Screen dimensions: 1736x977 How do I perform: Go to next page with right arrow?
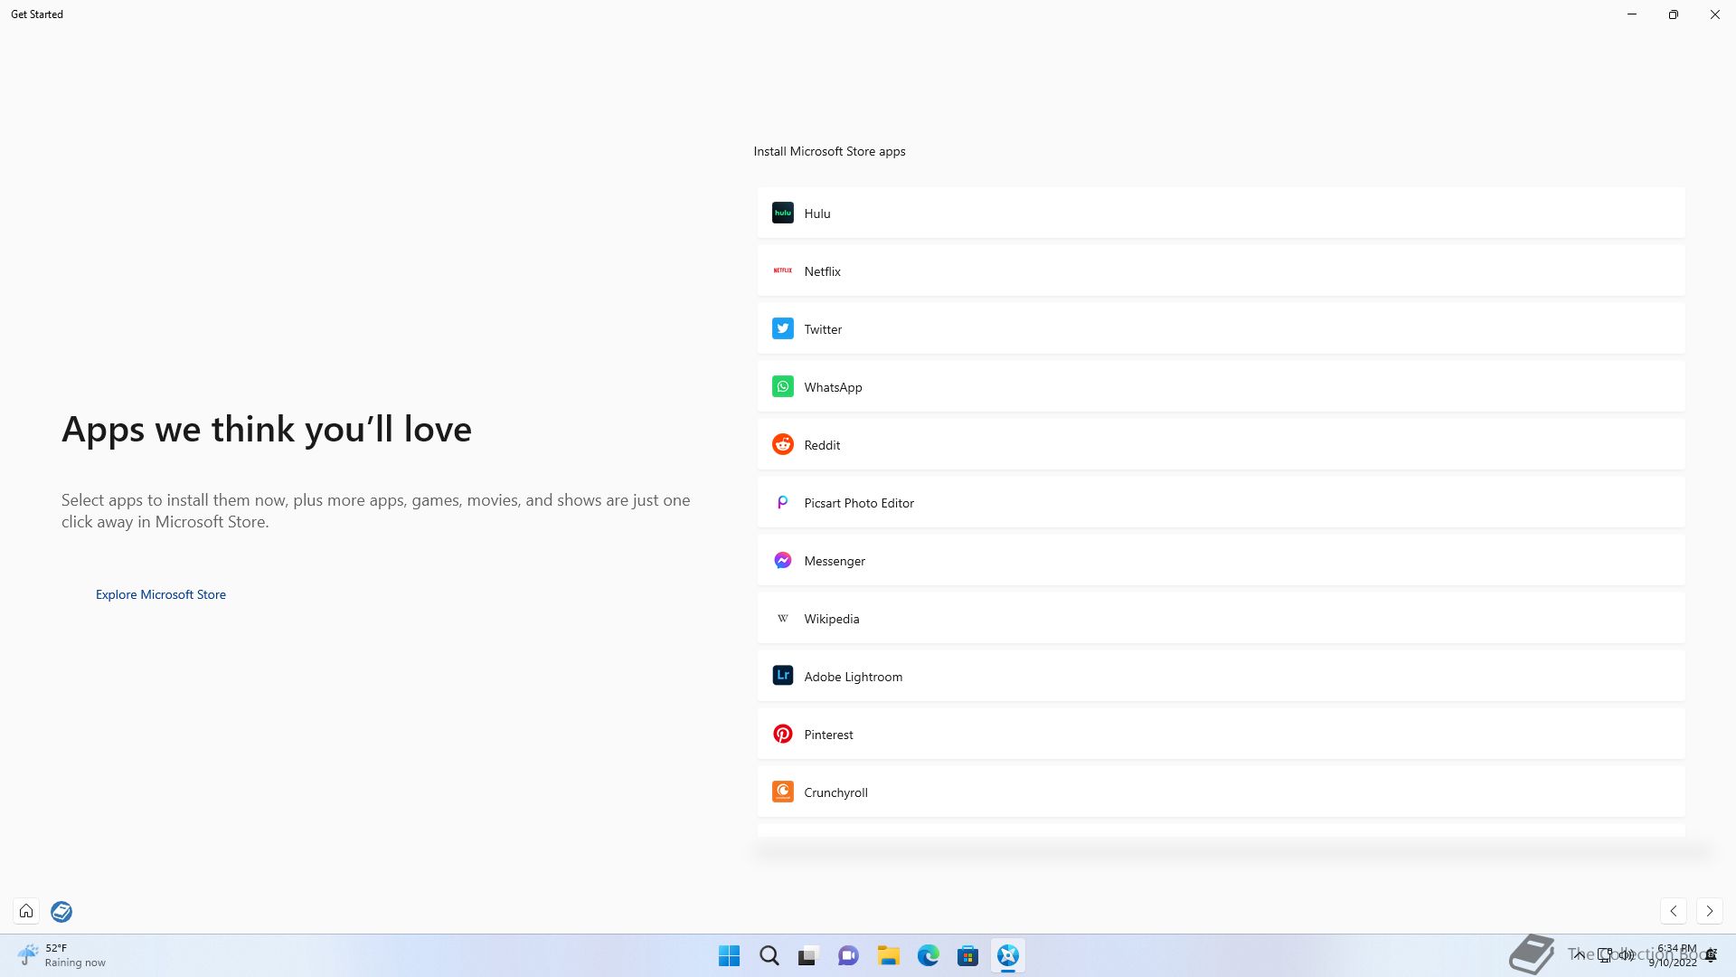(x=1709, y=911)
